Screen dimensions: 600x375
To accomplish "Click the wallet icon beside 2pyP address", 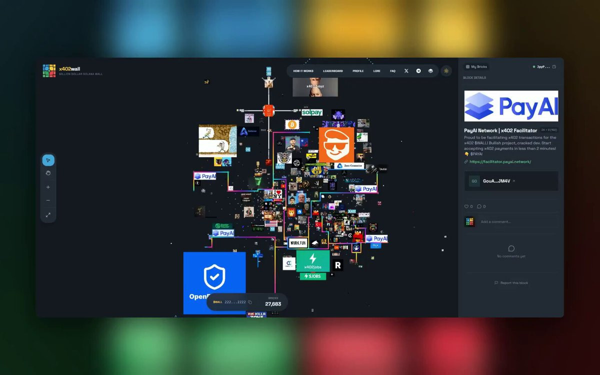I will [x=554, y=66].
